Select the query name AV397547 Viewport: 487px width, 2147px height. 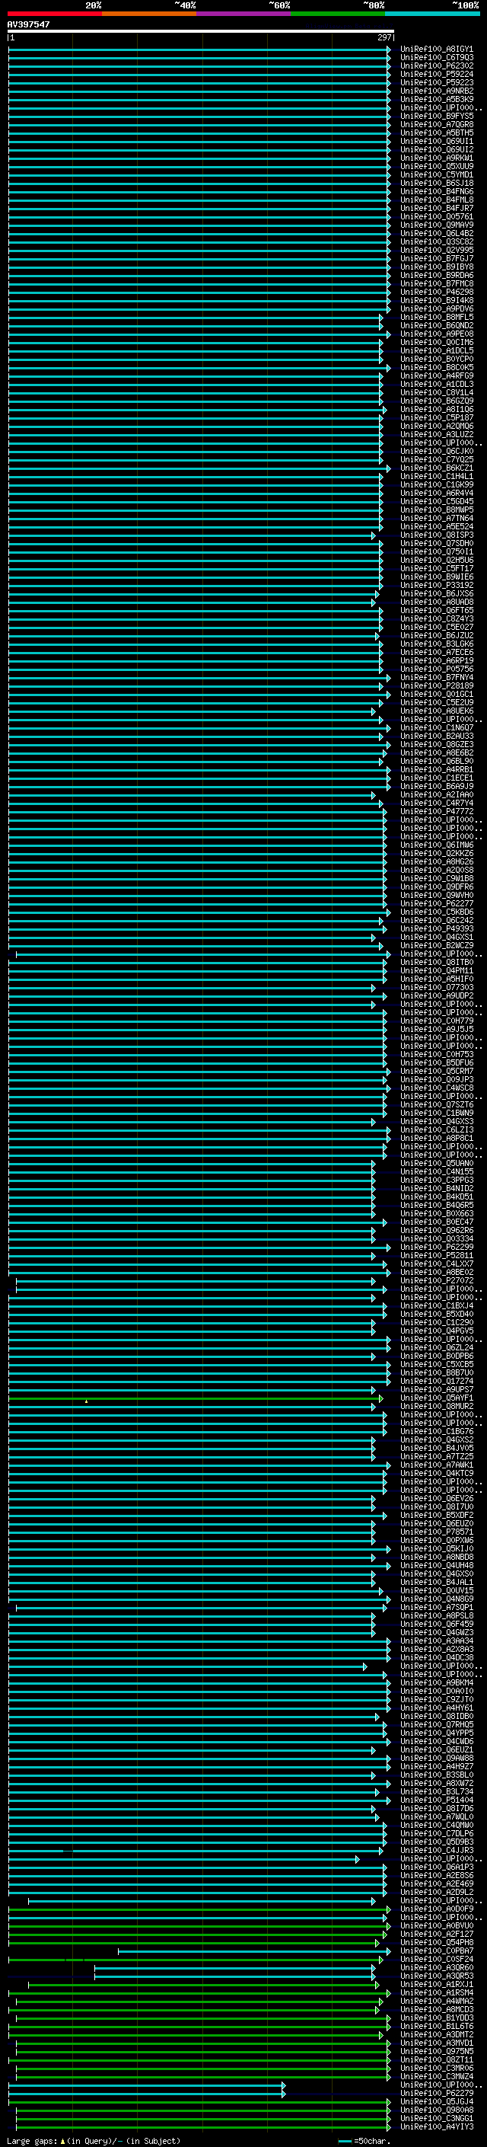(28, 25)
